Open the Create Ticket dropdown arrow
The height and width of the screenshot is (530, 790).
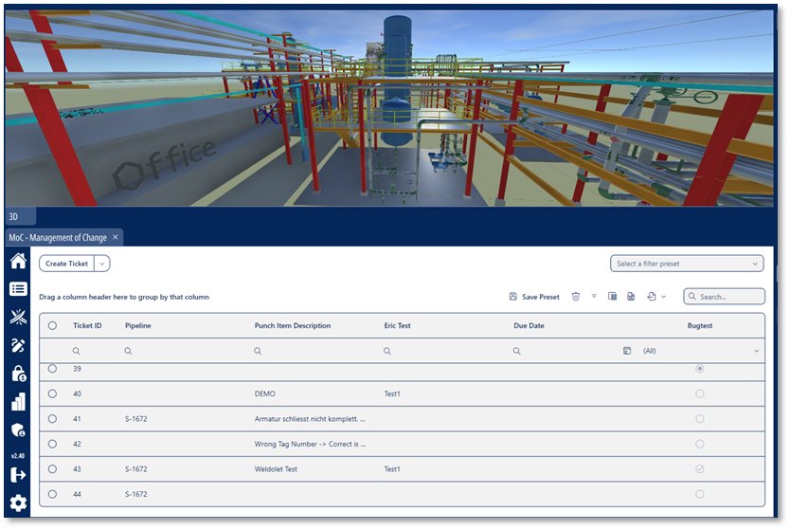click(102, 264)
